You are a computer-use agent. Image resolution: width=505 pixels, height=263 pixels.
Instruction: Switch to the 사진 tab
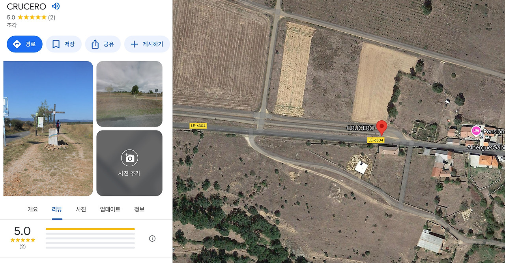click(x=81, y=209)
